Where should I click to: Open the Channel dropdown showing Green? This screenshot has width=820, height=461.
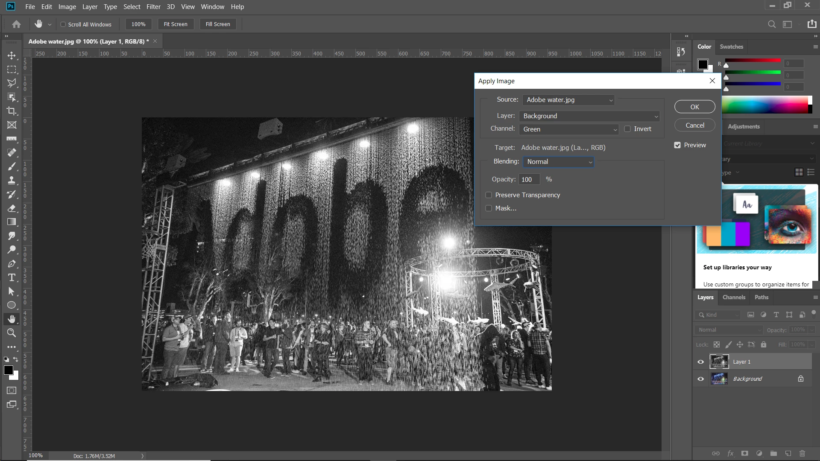click(x=568, y=129)
